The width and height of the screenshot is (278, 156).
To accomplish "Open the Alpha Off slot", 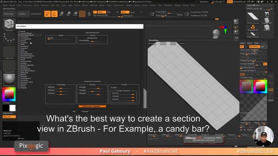I will [x=9, y=52].
